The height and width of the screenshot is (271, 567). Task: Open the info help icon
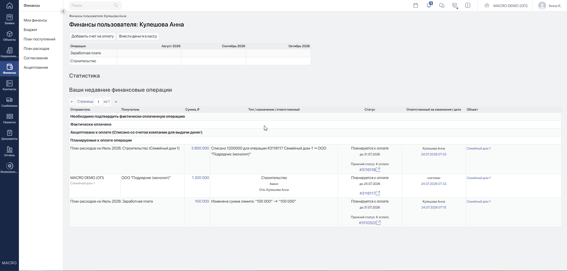[x=468, y=5]
